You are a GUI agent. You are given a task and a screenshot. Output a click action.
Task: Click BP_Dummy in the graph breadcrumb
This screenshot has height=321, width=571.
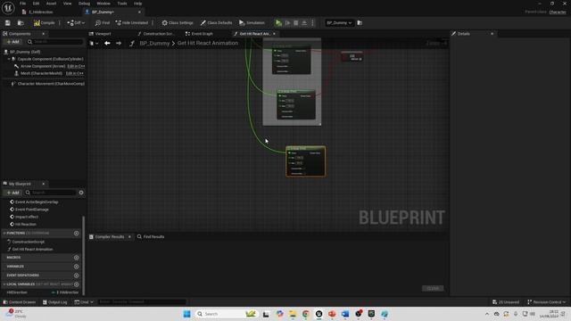(x=154, y=44)
